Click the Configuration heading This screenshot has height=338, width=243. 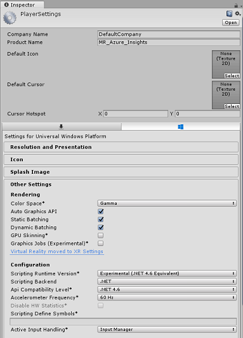[x=30, y=264]
